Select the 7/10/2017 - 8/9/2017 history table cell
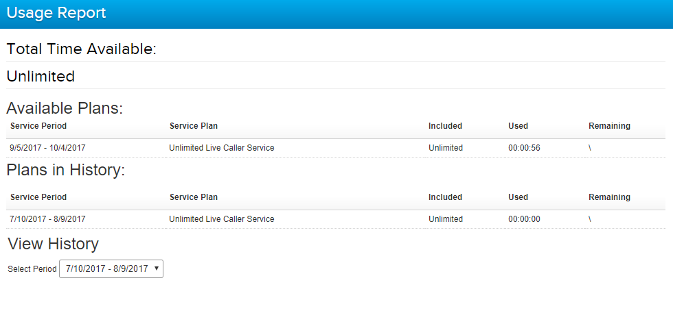The height and width of the screenshot is (313, 673). pos(47,219)
